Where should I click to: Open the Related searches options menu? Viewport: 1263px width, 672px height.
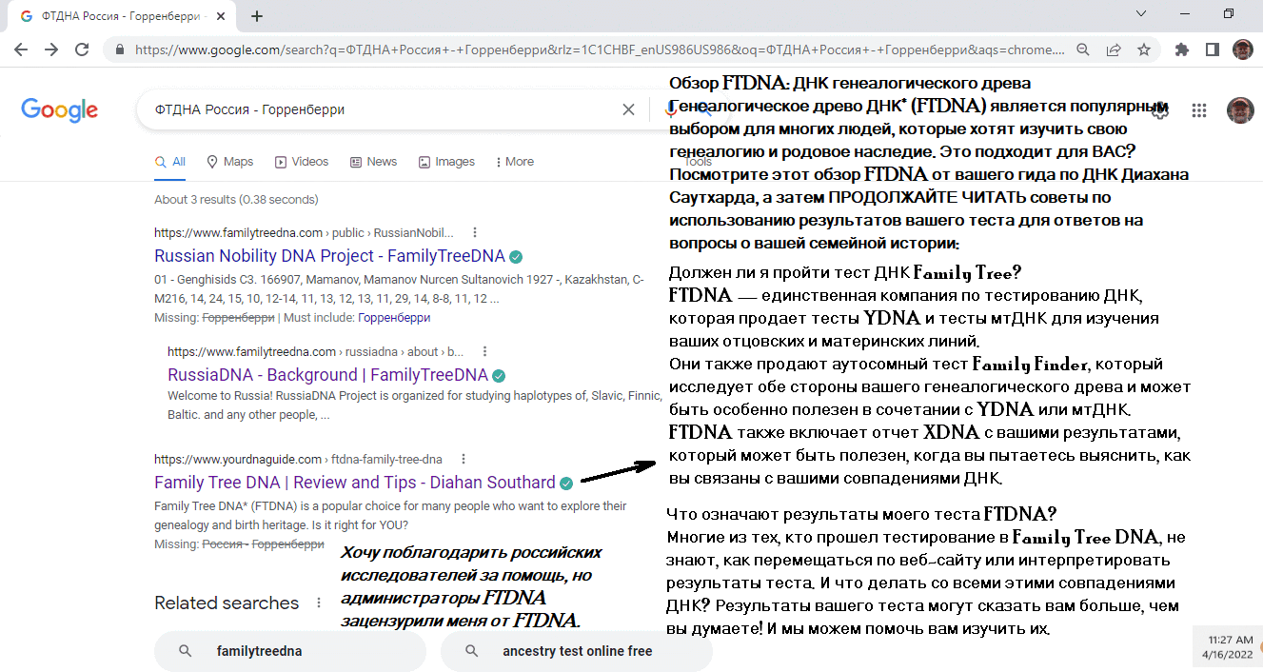tap(319, 603)
